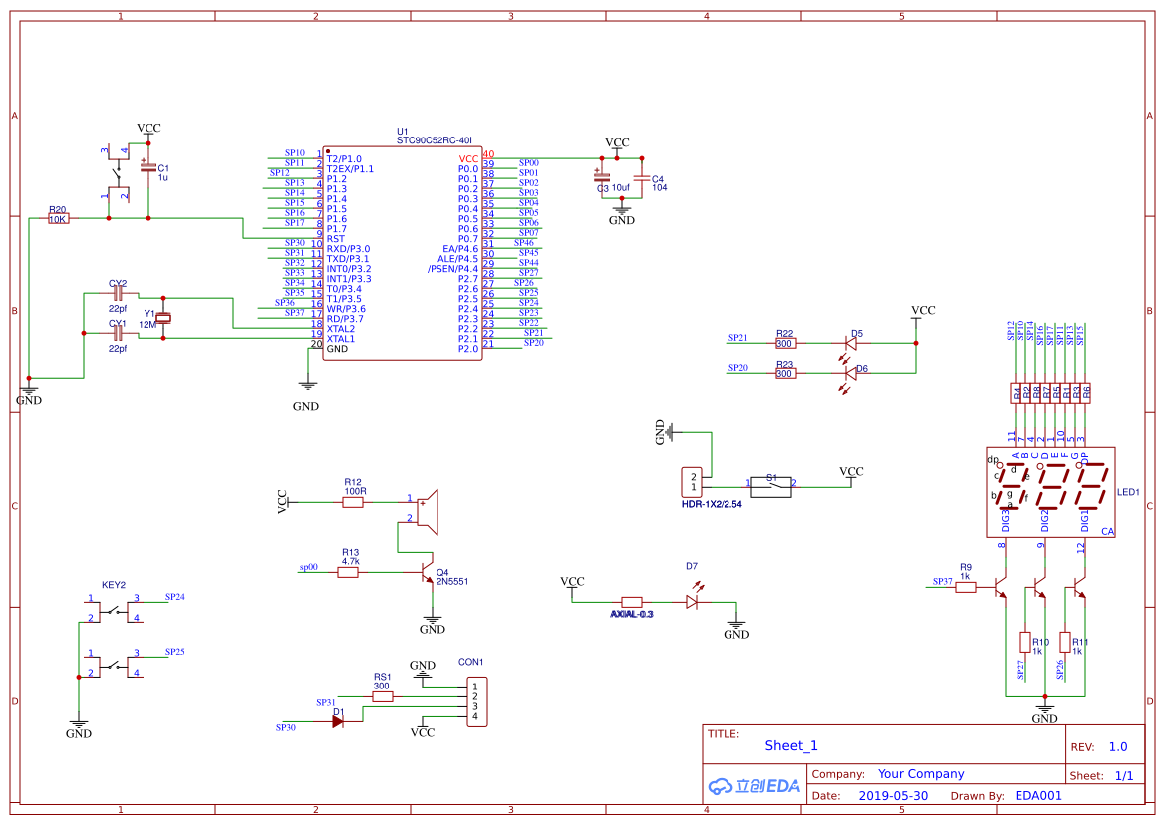The height and width of the screenshot is (825, 1165).
Task: Select the STC90C52RC-40I microcontroller chip U1
Action: [x=403, y=253]
